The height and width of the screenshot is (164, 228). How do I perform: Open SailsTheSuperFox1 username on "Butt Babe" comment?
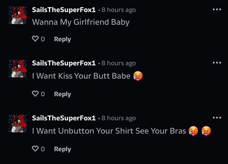[64, 63]
